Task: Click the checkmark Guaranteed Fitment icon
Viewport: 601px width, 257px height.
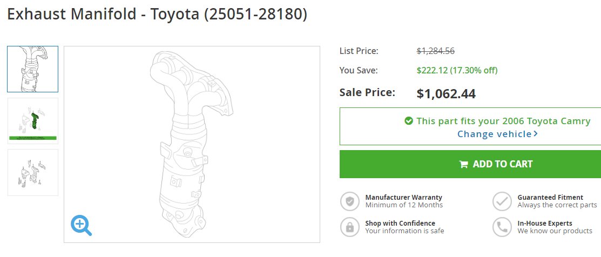Action: [x=502, y=201]
